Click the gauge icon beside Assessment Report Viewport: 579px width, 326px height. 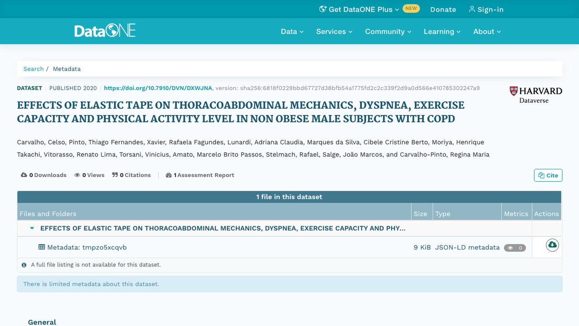pos(169,175)
